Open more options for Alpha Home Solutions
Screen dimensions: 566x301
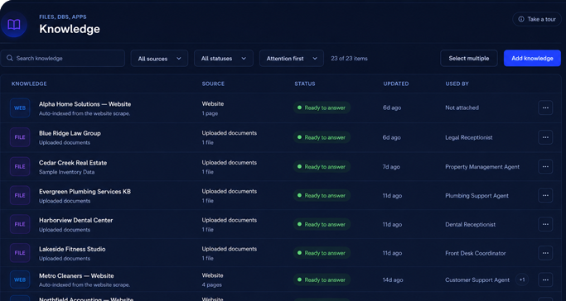(x=545, y=107)
